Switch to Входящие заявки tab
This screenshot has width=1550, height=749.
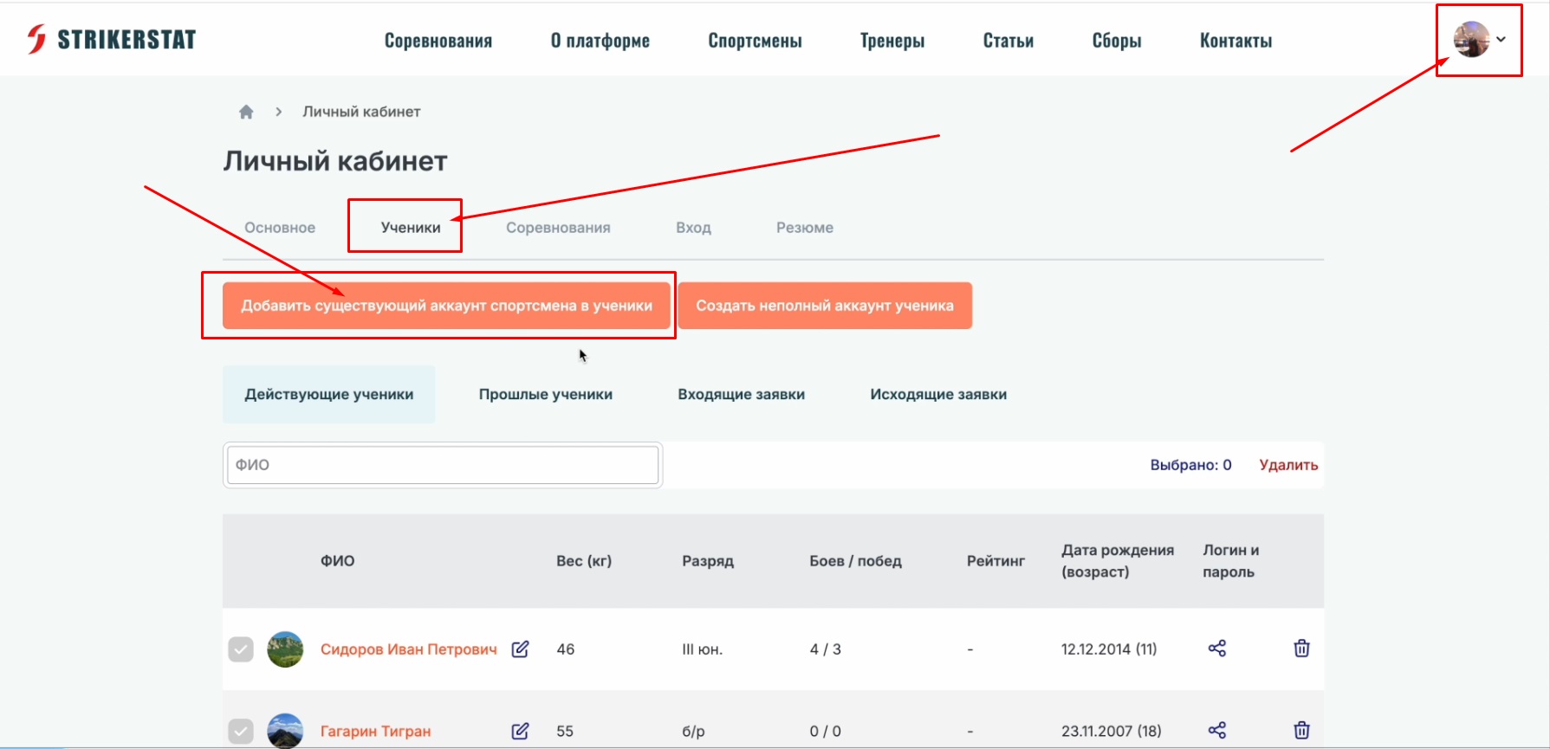(x=741, y=395)
